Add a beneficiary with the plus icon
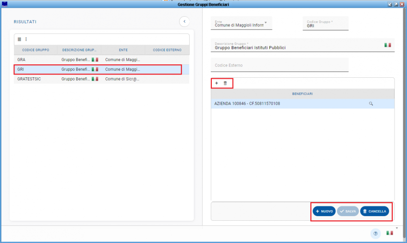Image resolution: width=407 pixels, height=243 pixels. pyautogui.click(x=216, y=83)
